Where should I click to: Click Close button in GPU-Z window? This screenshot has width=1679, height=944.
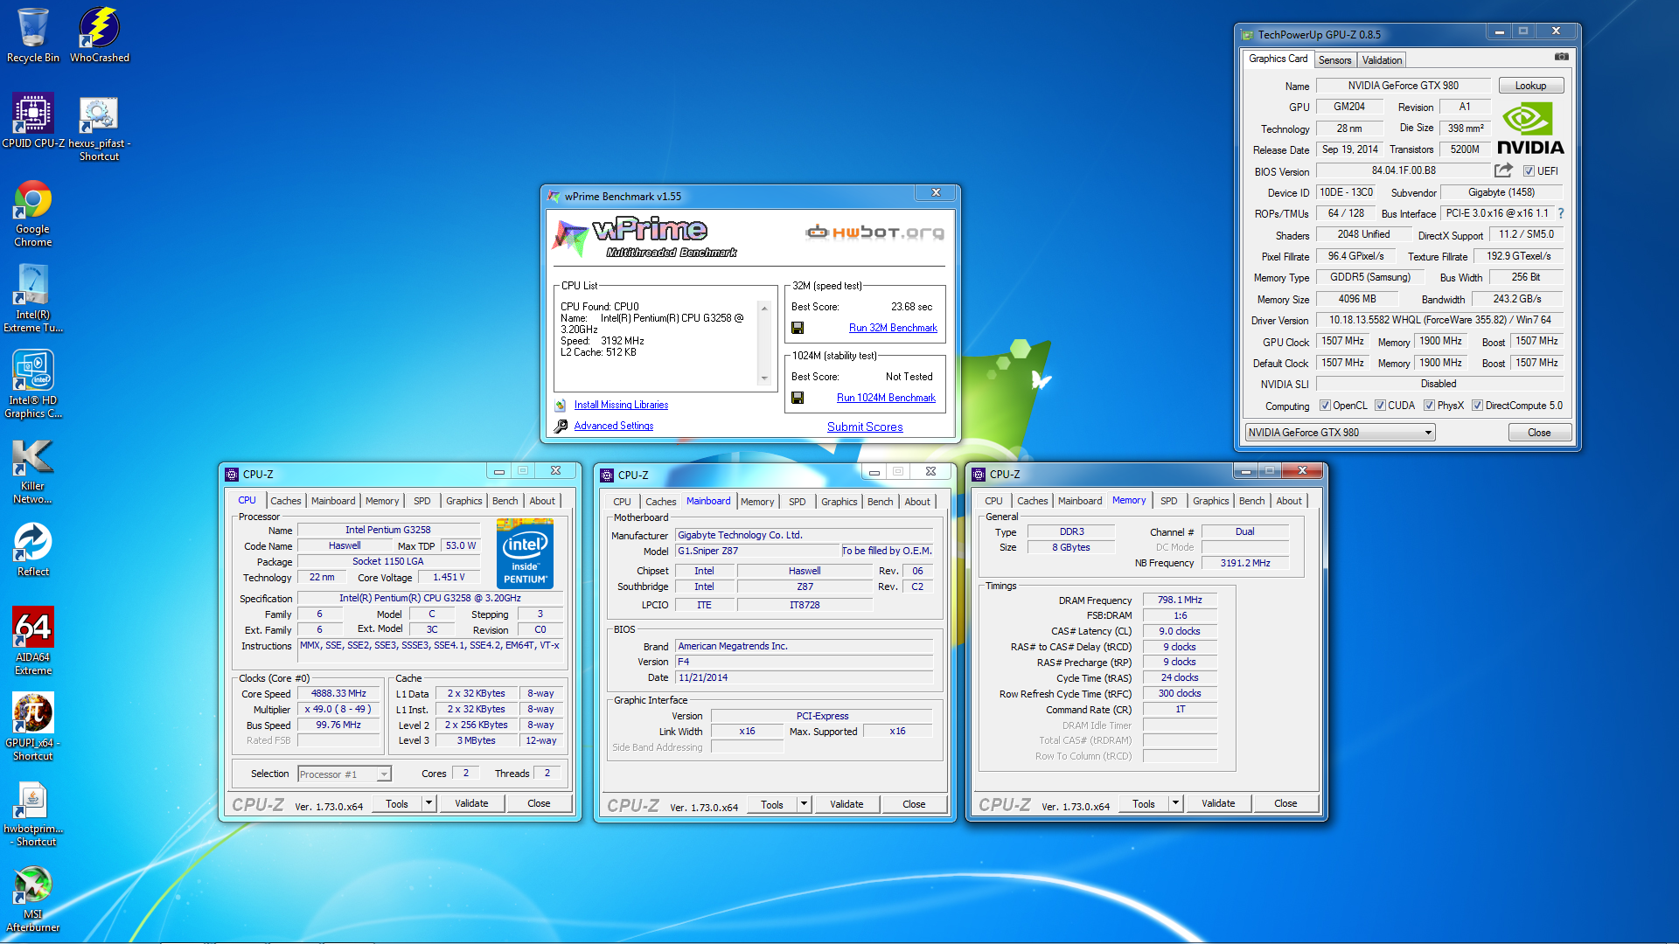[1539, 433]
